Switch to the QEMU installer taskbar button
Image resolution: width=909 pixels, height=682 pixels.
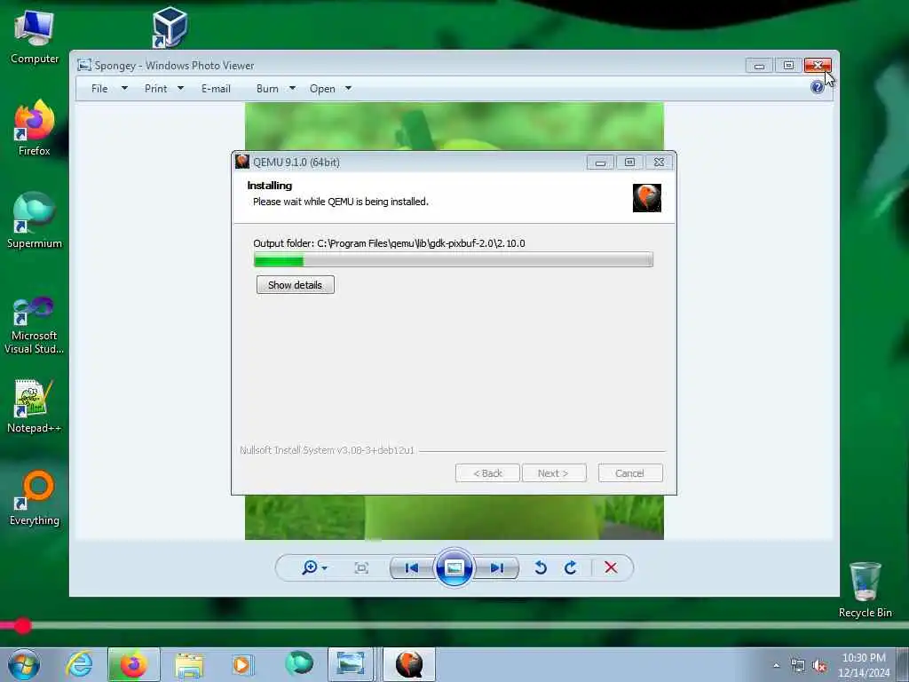409,664
